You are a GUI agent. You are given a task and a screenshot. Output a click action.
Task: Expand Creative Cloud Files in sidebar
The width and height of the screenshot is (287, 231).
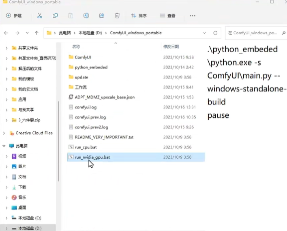point(4,134)
